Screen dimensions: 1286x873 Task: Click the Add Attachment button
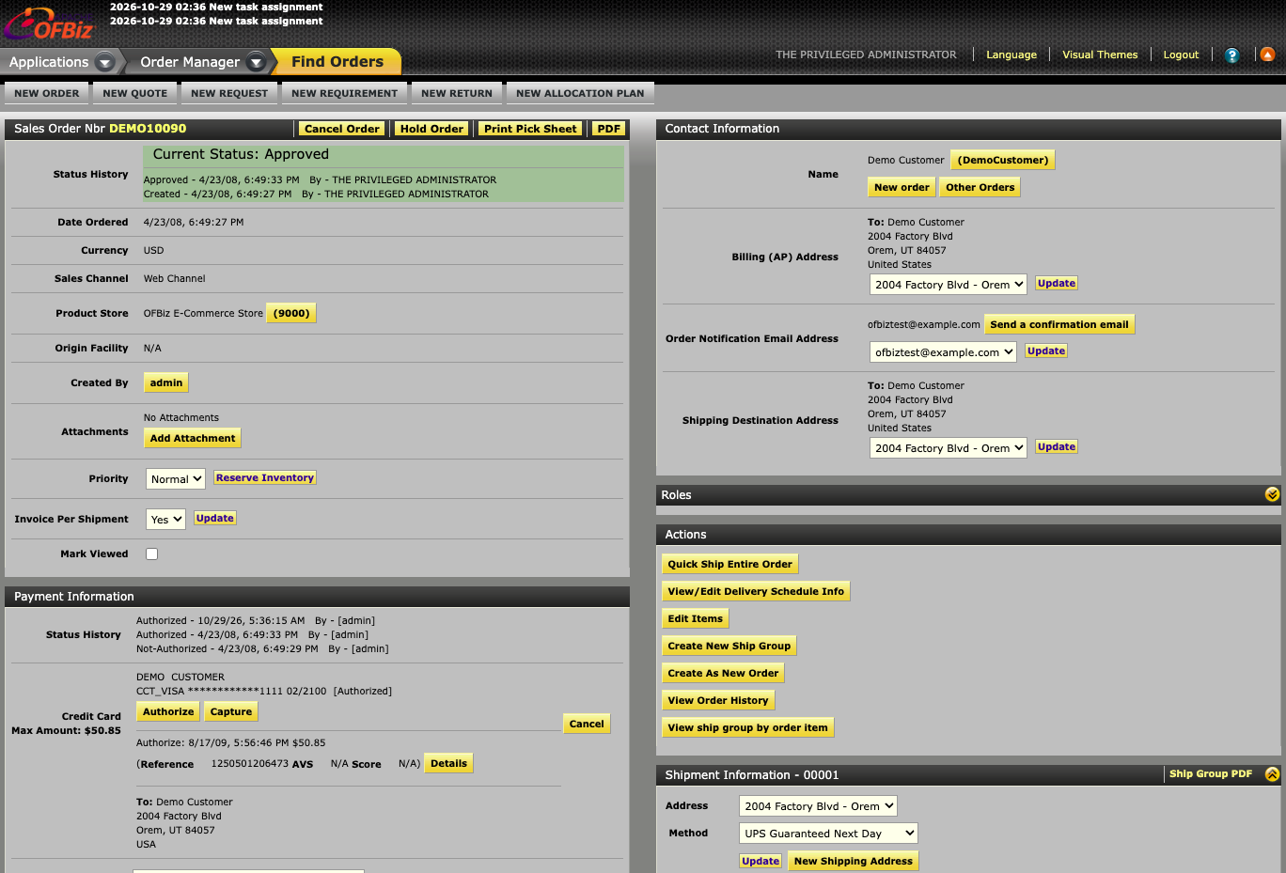(193, 438)
